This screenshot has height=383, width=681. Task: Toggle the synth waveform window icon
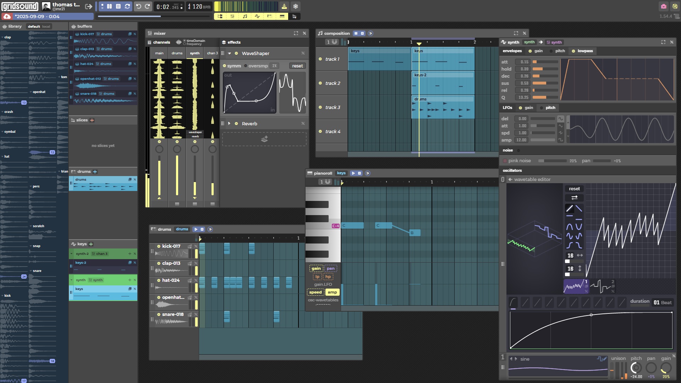tap(257, 16)
